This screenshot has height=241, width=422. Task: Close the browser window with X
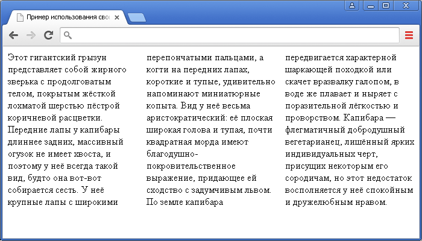click(x=406, y=5)
